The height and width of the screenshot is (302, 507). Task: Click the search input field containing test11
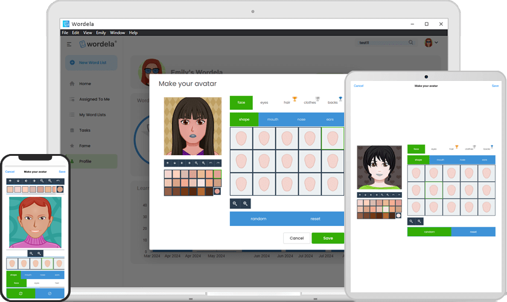[x=386, y=42]
